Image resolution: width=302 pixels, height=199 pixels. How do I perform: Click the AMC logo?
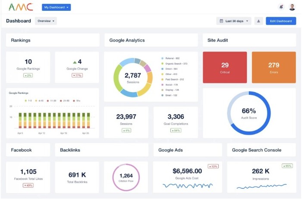click(21, 7)
